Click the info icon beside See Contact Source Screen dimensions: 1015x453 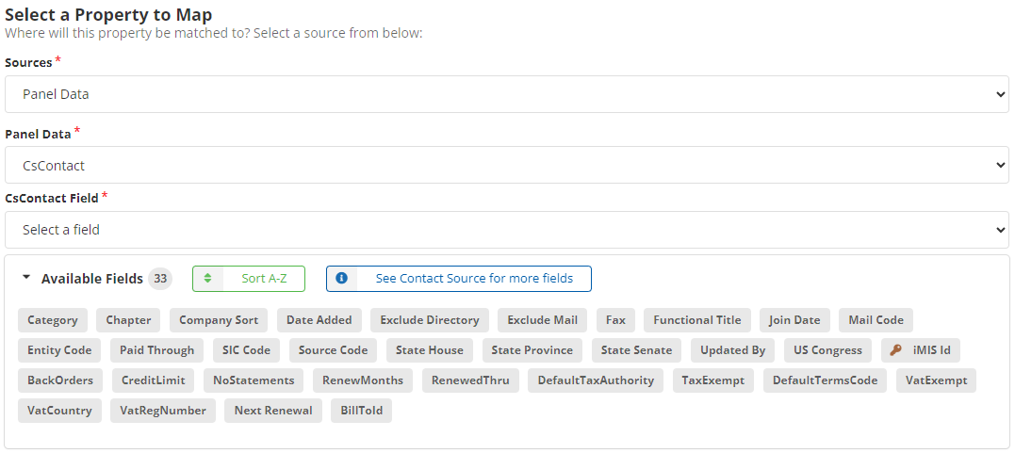point(341,279)
